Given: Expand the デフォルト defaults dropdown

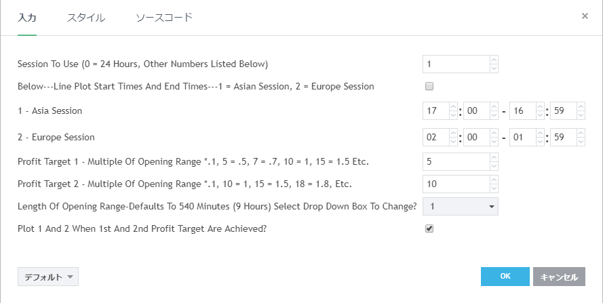Looking at the screenshot, I should point(48,277).
